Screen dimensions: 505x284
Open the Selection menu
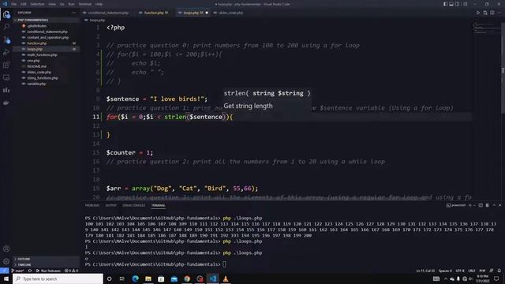point(37,4)
